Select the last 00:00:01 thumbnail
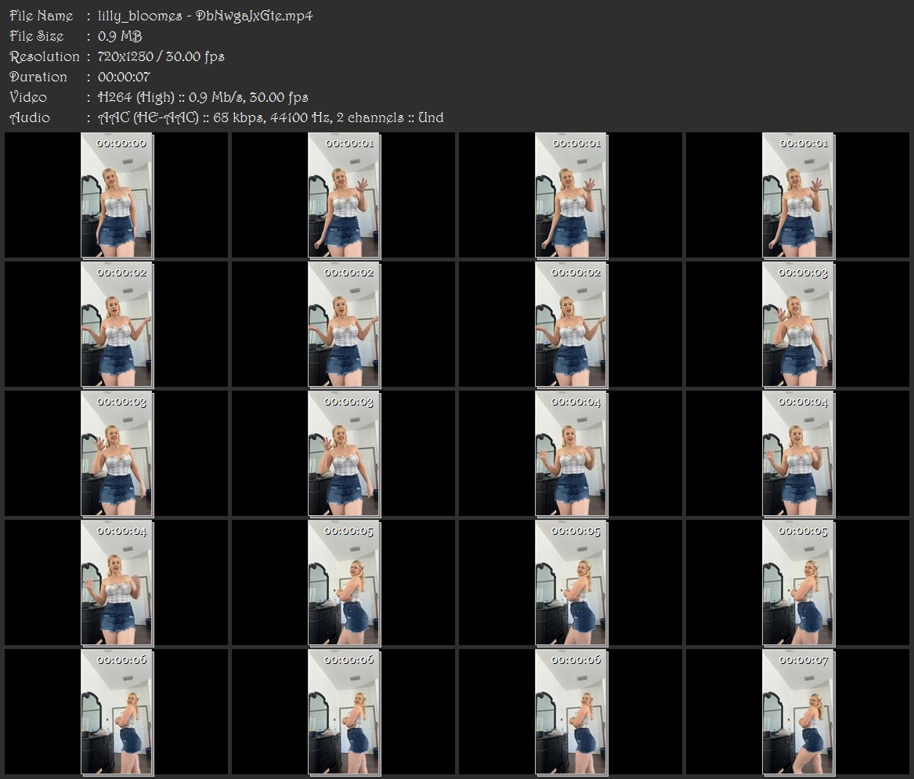 [798, 195]
